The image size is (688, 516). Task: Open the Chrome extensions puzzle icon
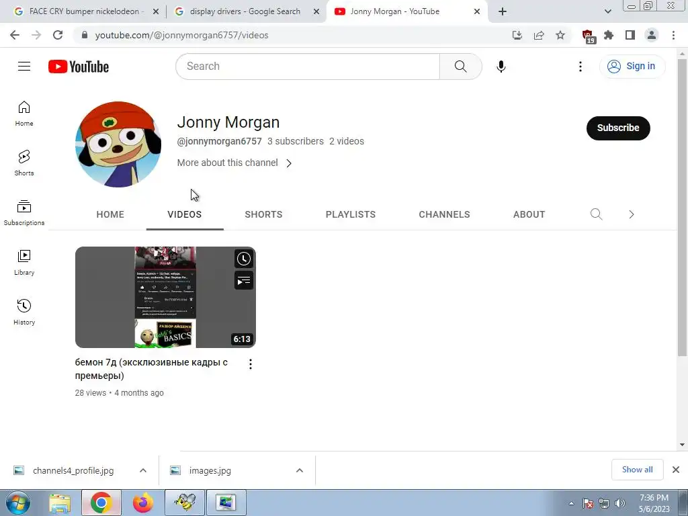coord(609,35)
